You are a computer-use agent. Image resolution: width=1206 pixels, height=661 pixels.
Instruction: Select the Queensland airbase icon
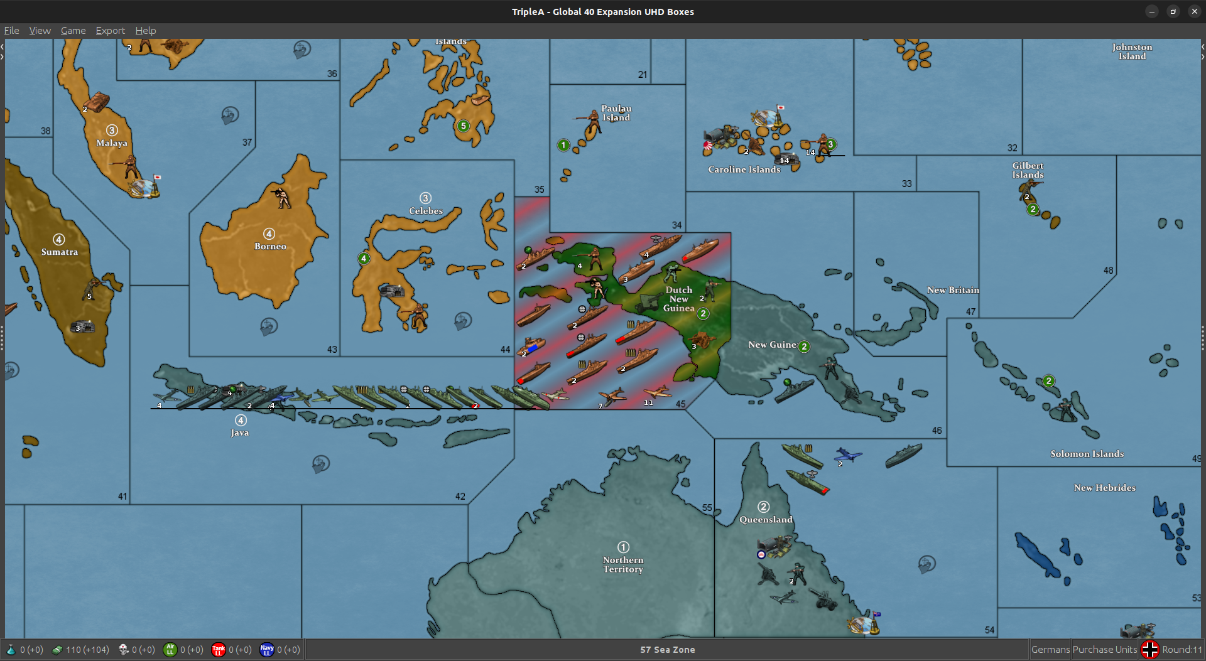[x=776, y=547]
